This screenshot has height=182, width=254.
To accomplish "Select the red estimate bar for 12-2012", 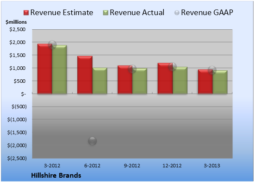I will 165,78.
